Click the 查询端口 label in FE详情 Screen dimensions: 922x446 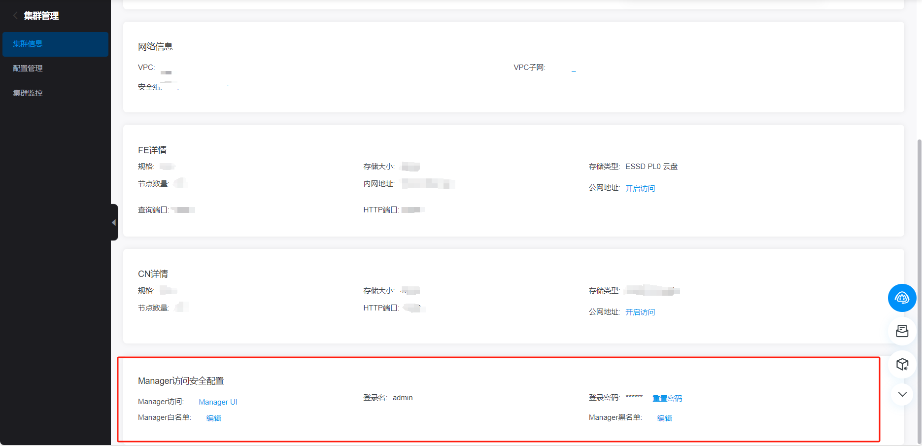pyautogui.click(x=154, y=210)
